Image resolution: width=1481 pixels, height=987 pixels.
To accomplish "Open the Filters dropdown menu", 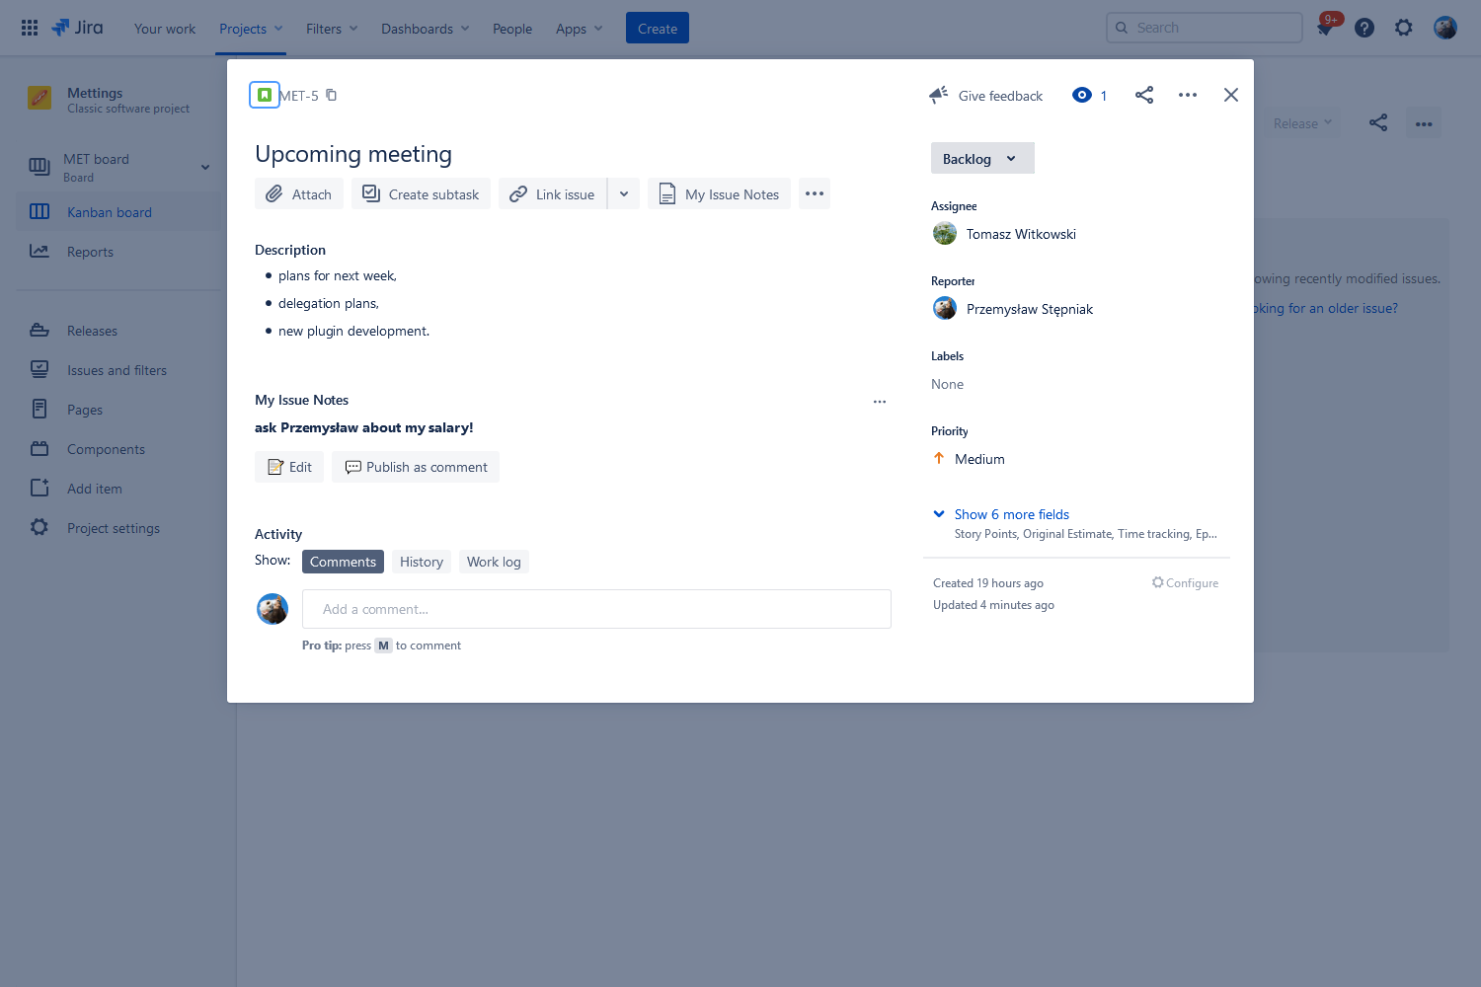I will 332,29.
